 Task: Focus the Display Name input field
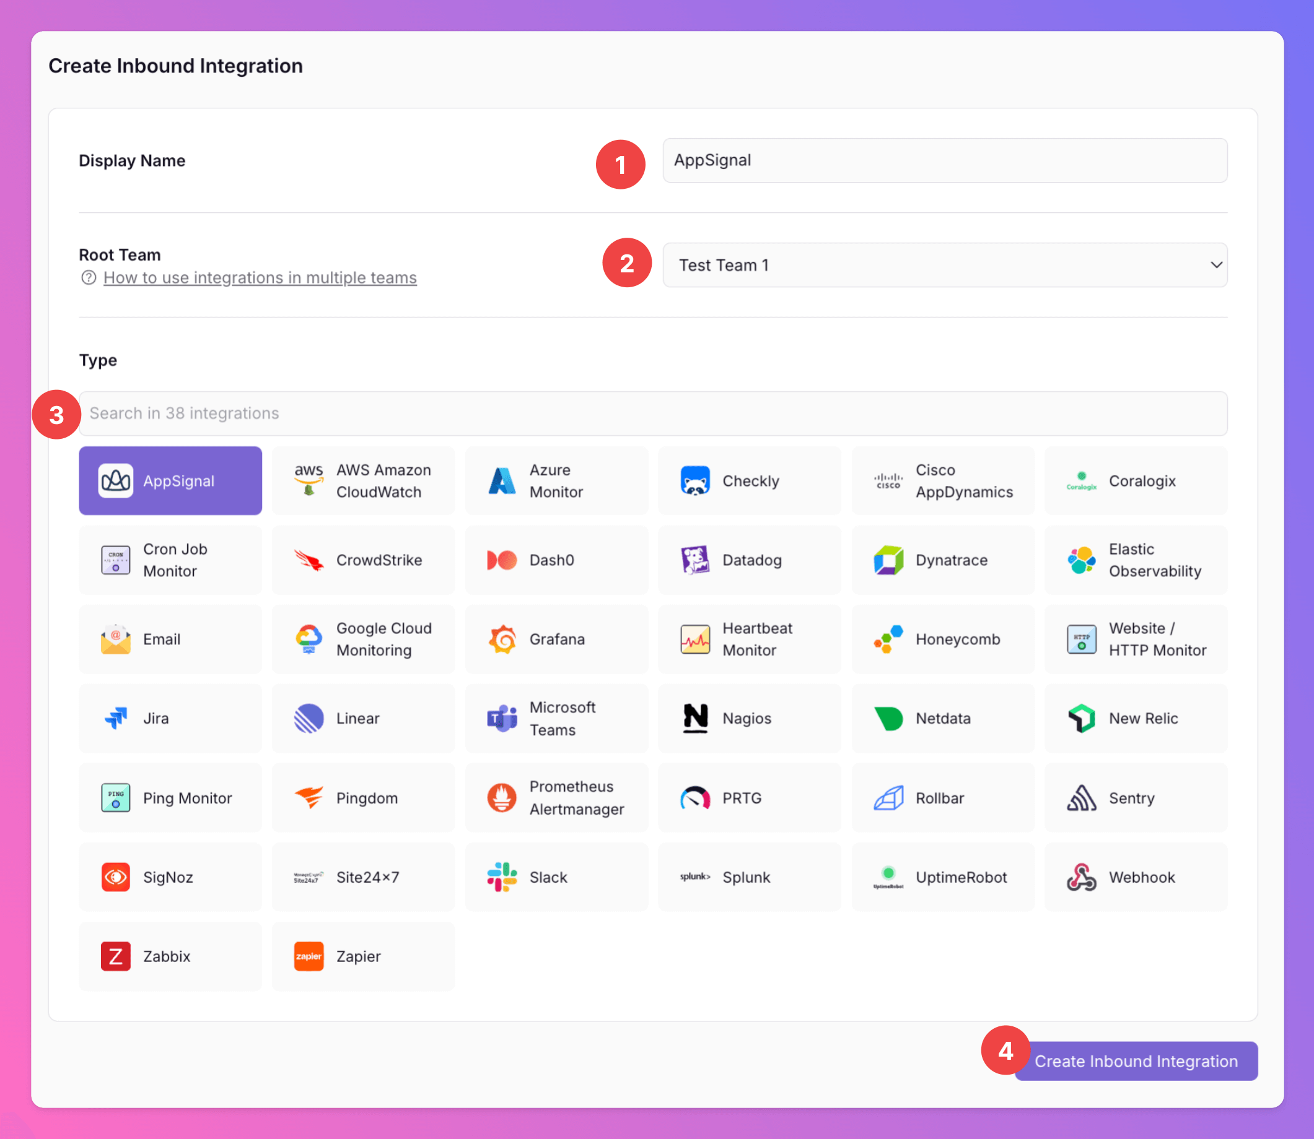coord(945,160)
